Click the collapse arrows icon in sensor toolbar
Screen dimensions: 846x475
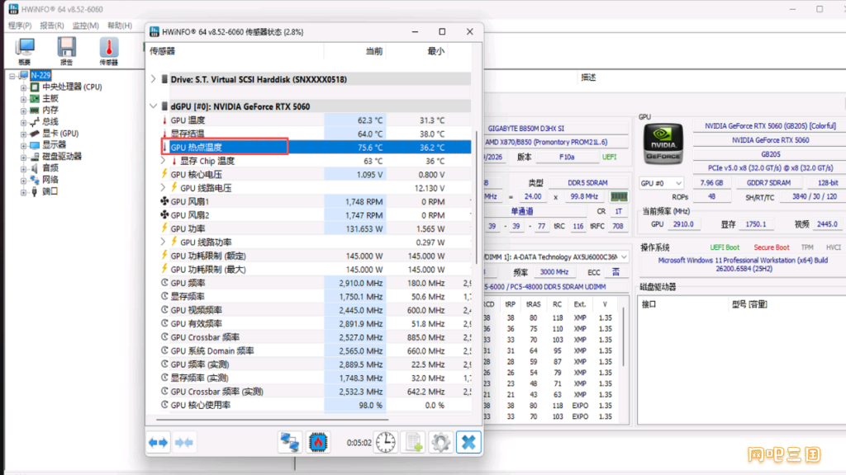(x=184, y=443)
